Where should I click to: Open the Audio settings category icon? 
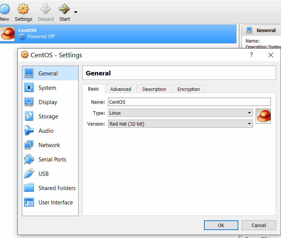tap(29, 131)
